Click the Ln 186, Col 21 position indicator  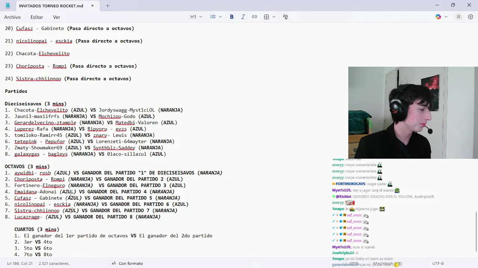click(20, 263)
